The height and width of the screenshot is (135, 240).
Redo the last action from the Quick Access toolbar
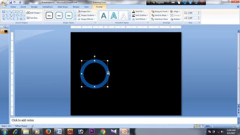coord(20,2)
